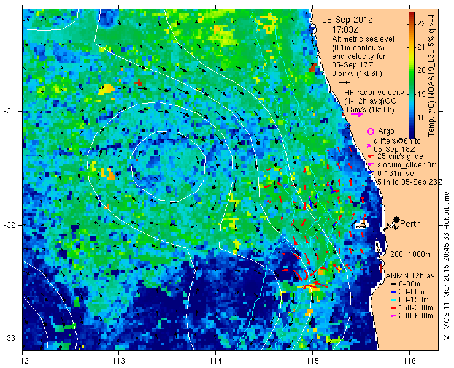The image size is (454, 368).
Task: Click the dark red top of temperature colorbar
Action: click(x=412, y=15)
